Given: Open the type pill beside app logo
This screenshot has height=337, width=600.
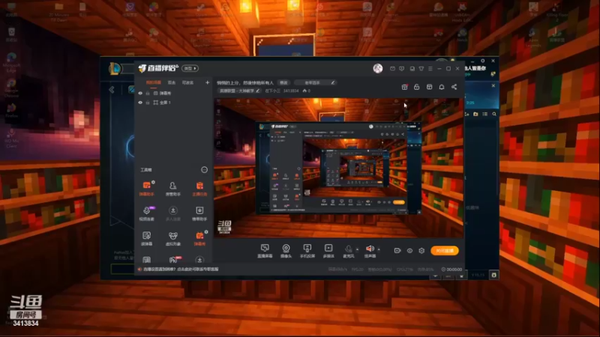Looking at the screenshot, I should pyautogui.click(x=190, y=68).
